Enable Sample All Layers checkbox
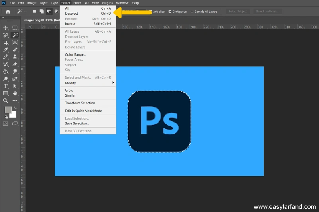 click(x=192, y=12)
